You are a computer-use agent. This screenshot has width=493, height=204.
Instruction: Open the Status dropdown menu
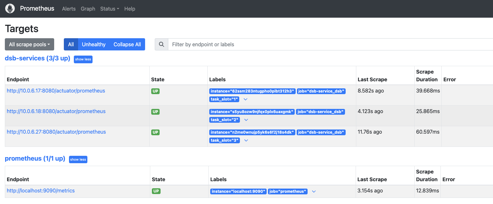coord(110,9)
